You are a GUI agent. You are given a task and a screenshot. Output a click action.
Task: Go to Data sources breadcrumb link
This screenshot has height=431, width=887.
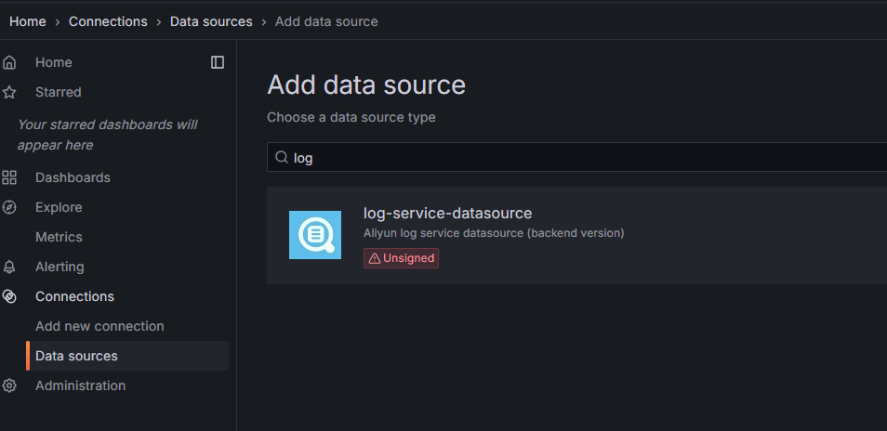pos(211,21)
